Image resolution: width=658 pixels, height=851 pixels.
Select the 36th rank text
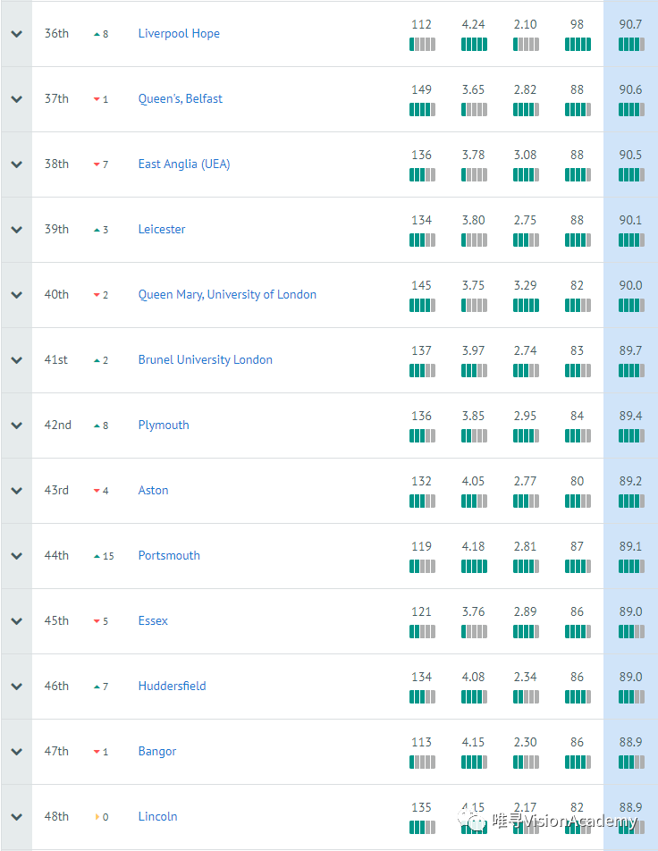click(x=56, y=34)
